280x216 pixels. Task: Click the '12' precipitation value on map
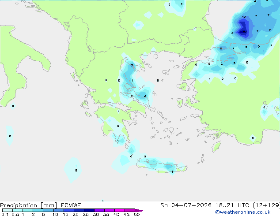(244, 17)
